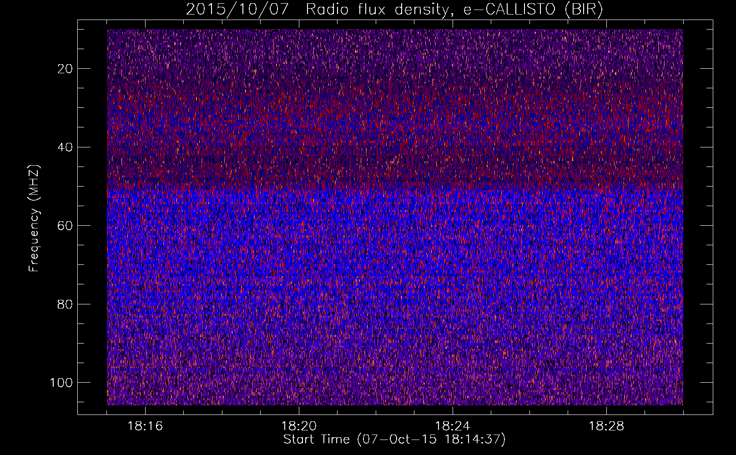Click the 18:16 time tick label
Viewport: 736px width, 455px height.
point(145,426)
